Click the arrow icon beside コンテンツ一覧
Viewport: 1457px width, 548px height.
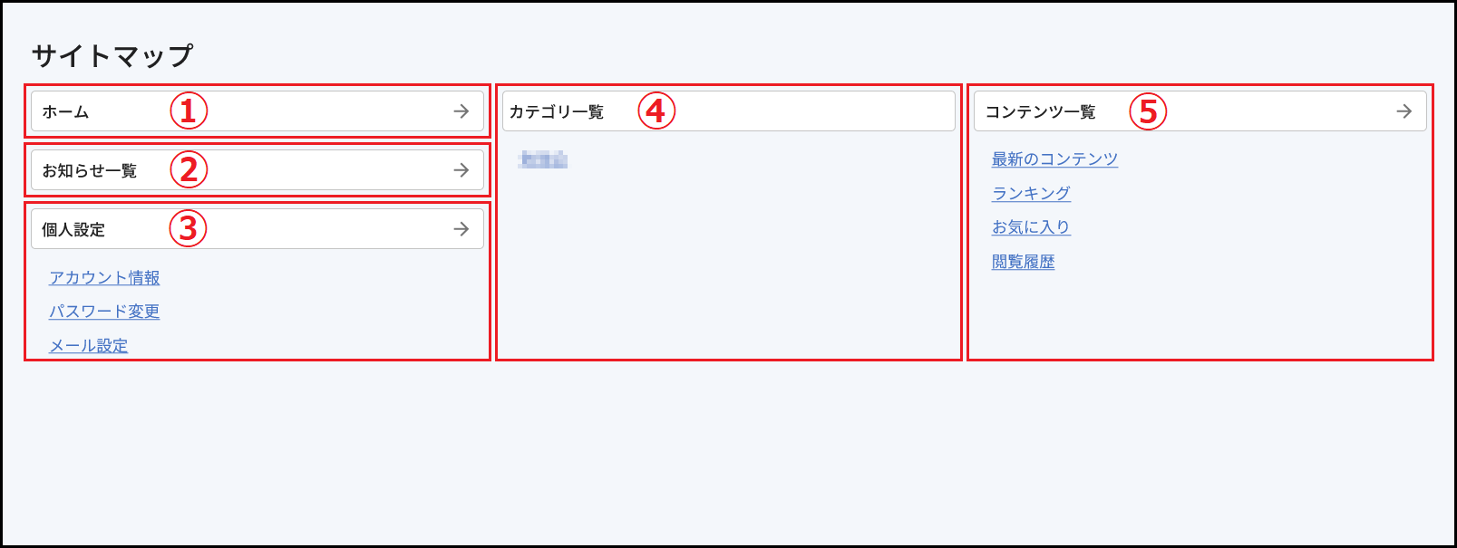click(x=1404, y=111)
